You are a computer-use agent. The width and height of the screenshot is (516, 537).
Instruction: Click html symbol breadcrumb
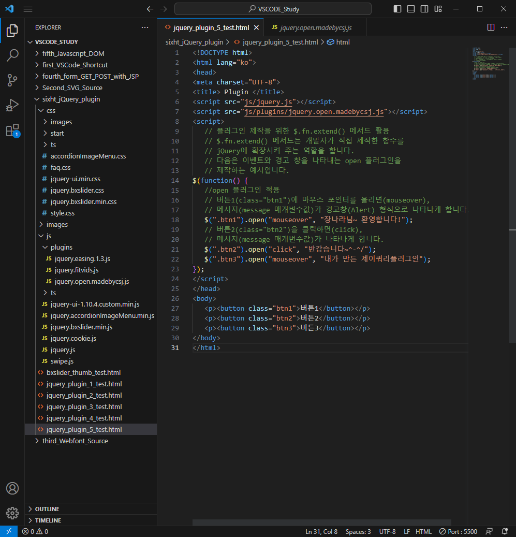339,42
